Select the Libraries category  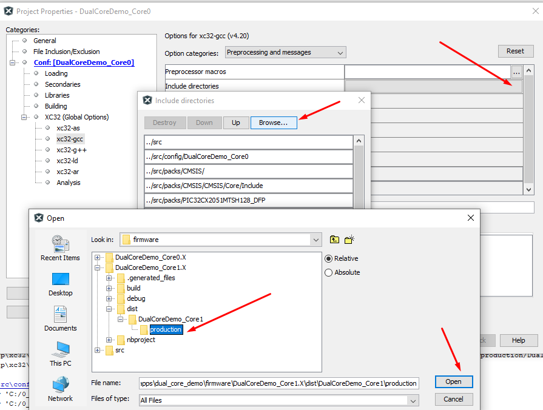coord(57,95)
